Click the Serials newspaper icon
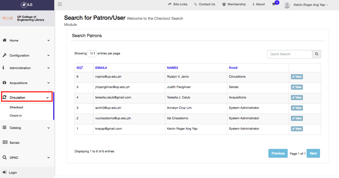The width and height of the screenshot is (339, 178). click(5, 143)
